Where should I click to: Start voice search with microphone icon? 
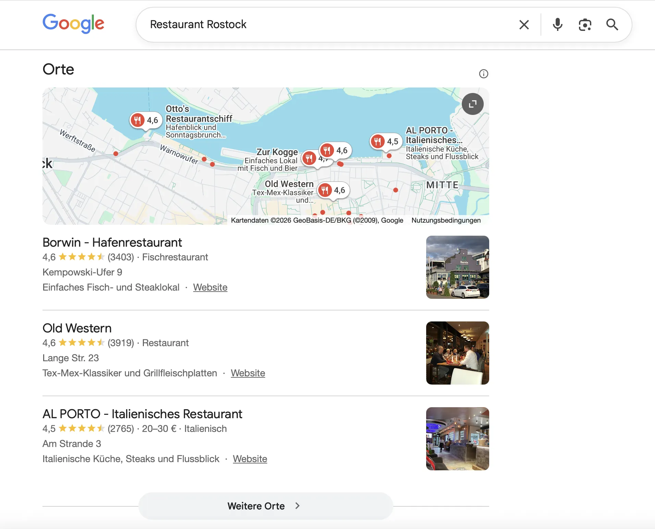tap(557, 25)
